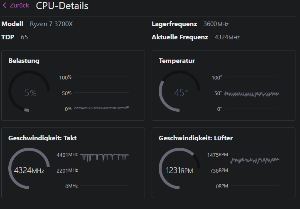Click the 4324MHz clock speed gauge
The image size is (300, 209).
click(29, 169)
